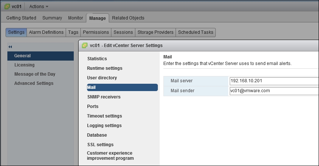
Task: Click the vc01 vCenter icon in header
Action: [7, 7]
